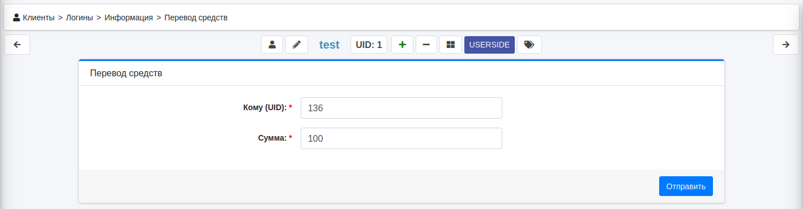The image size is (803, 209).
Task: Click the person icon in the breadcrumb
Action: click(x=16, y=18)
